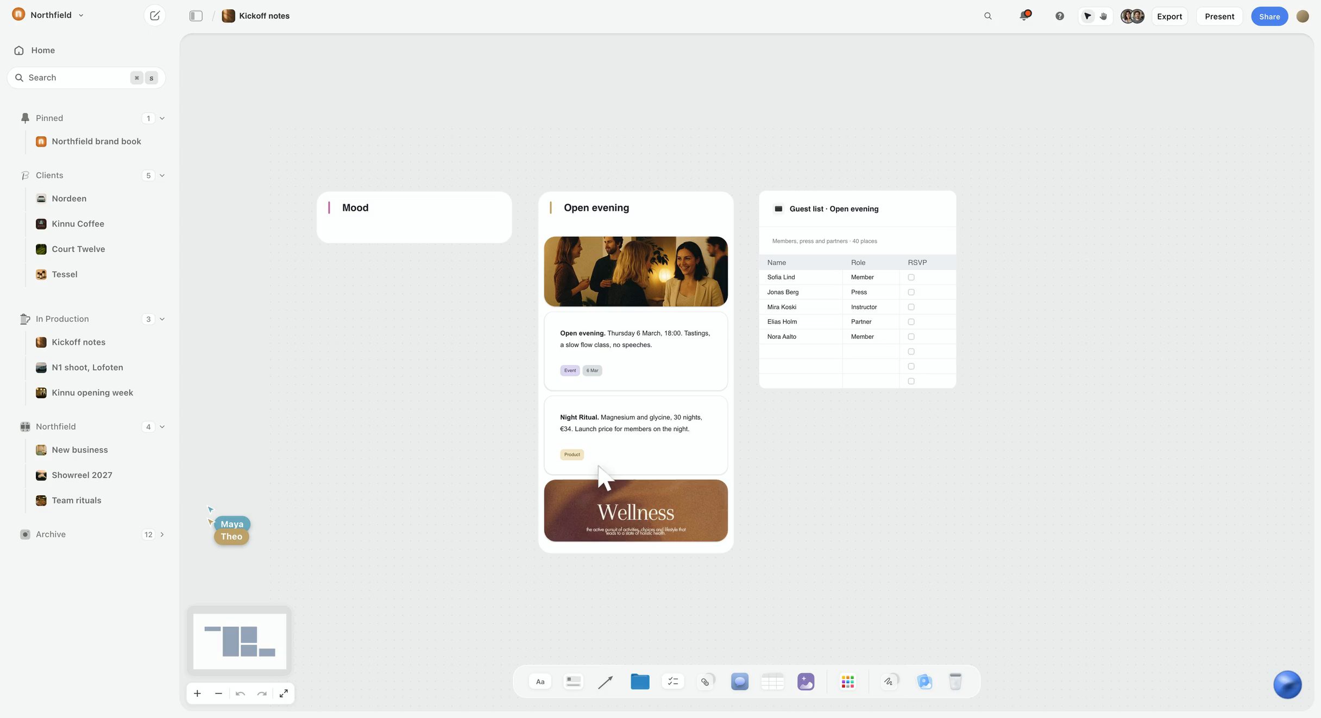Image resolution: width=1321 pixels, height=718 pixels.
Task: Go to Home in sidebar
Action: point(35,51)
